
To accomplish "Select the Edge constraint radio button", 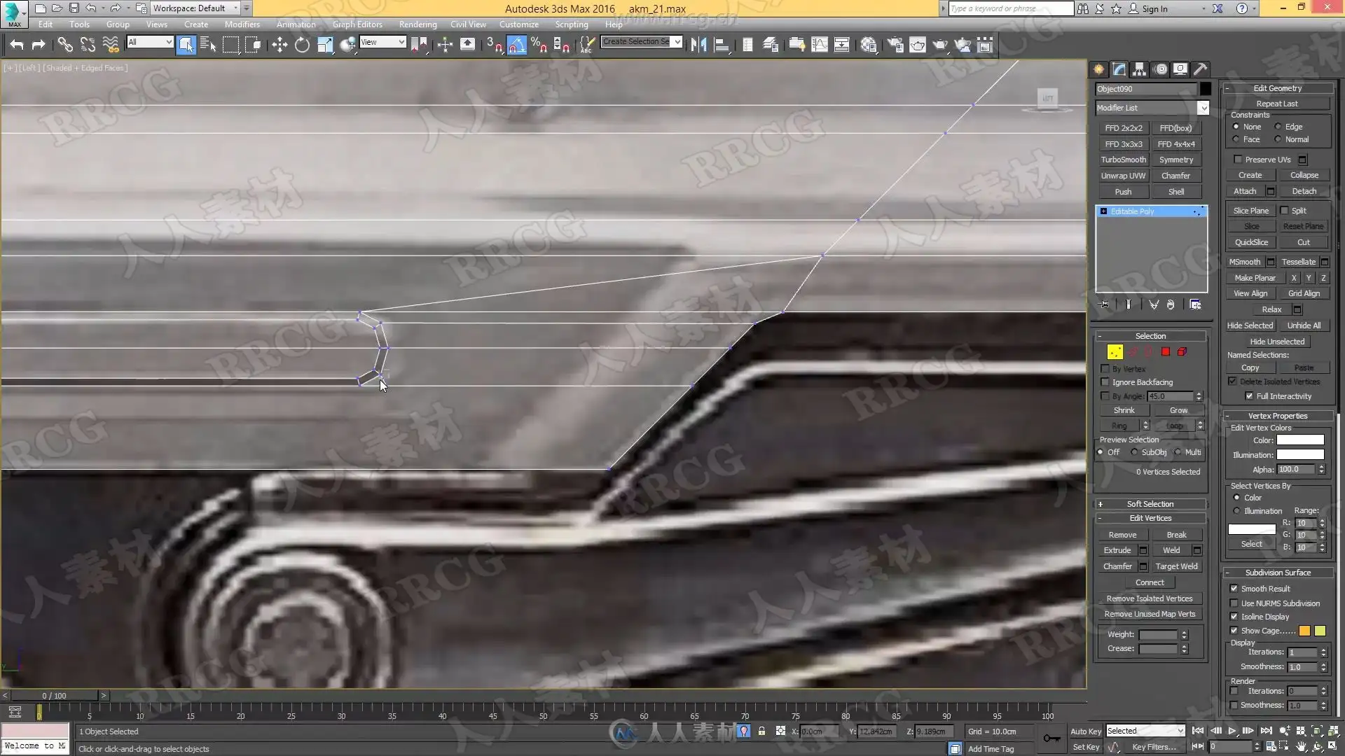I will pyautogui.click(x=1278, y=127).
